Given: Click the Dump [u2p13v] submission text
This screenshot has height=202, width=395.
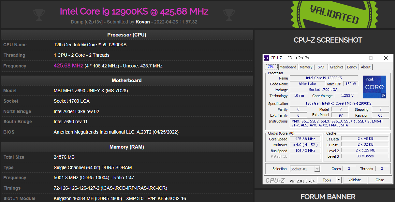Looking at the screenshot, I should coord(87,22).
